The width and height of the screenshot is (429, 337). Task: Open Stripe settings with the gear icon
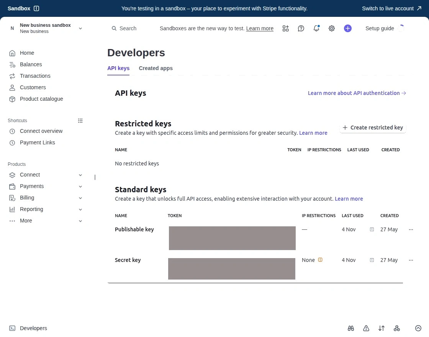(332, 28)
